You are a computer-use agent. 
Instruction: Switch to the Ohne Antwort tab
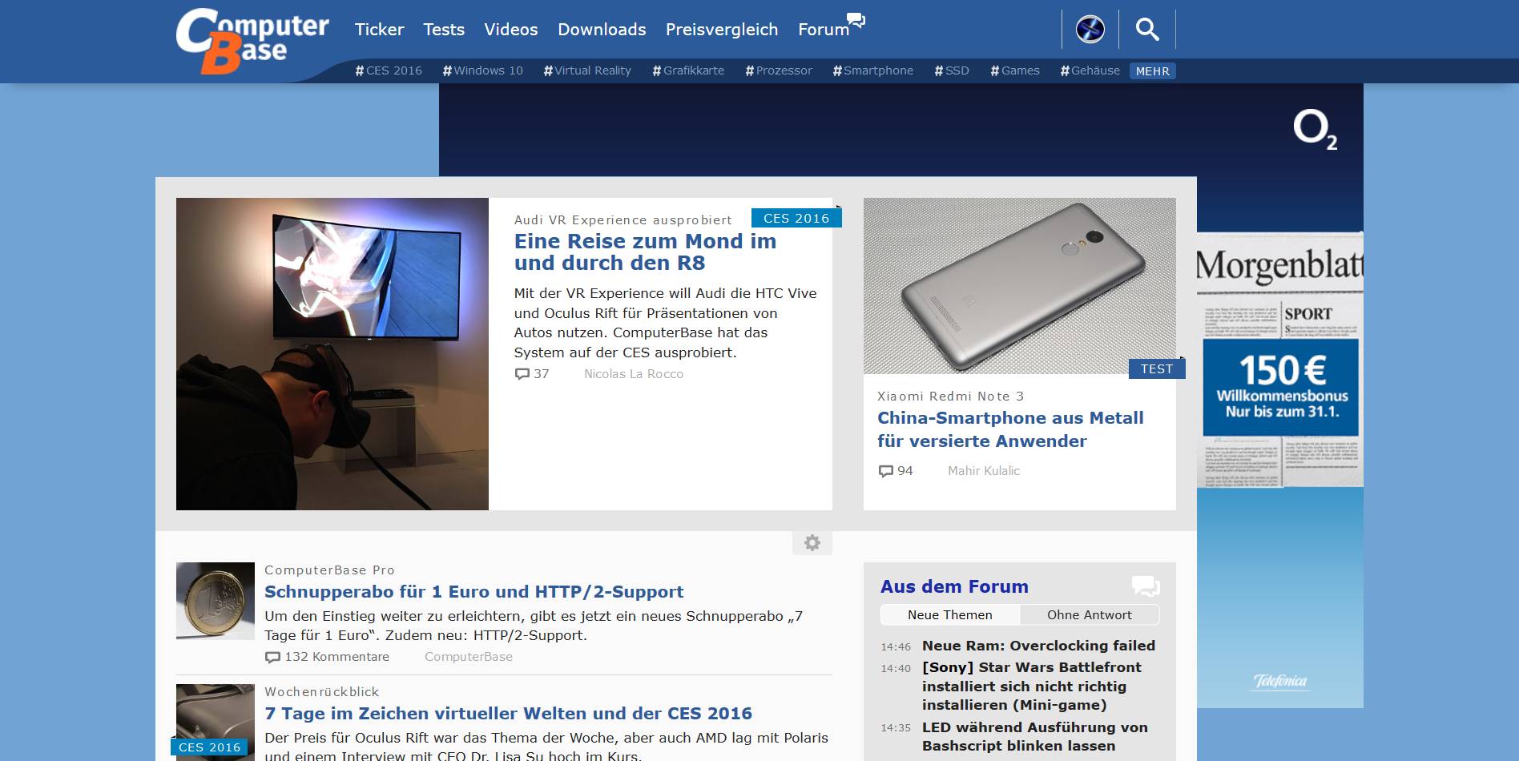point(1090,615)
